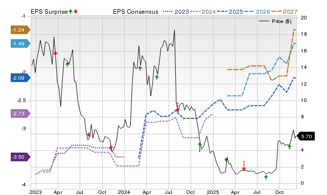Click the -1.49 light blue value tag
The width and height of the screenshot is (327, 195).
20,44
